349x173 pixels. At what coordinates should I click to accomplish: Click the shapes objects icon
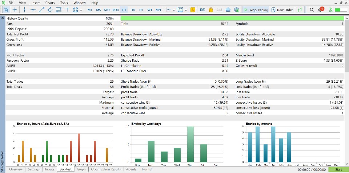76,10
